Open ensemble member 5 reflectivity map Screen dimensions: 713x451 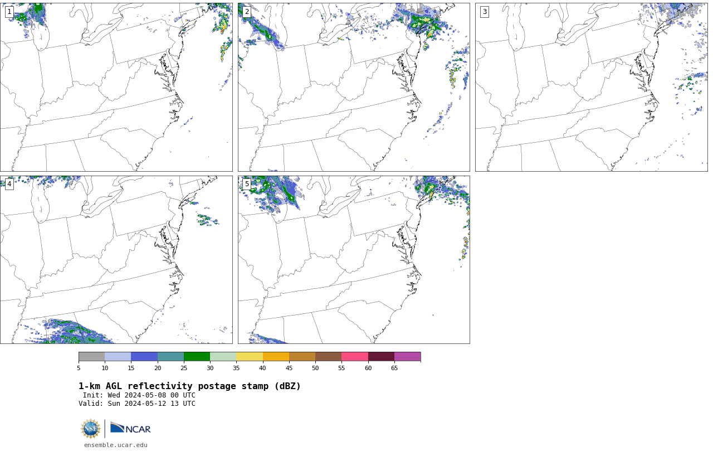(354, 260)
